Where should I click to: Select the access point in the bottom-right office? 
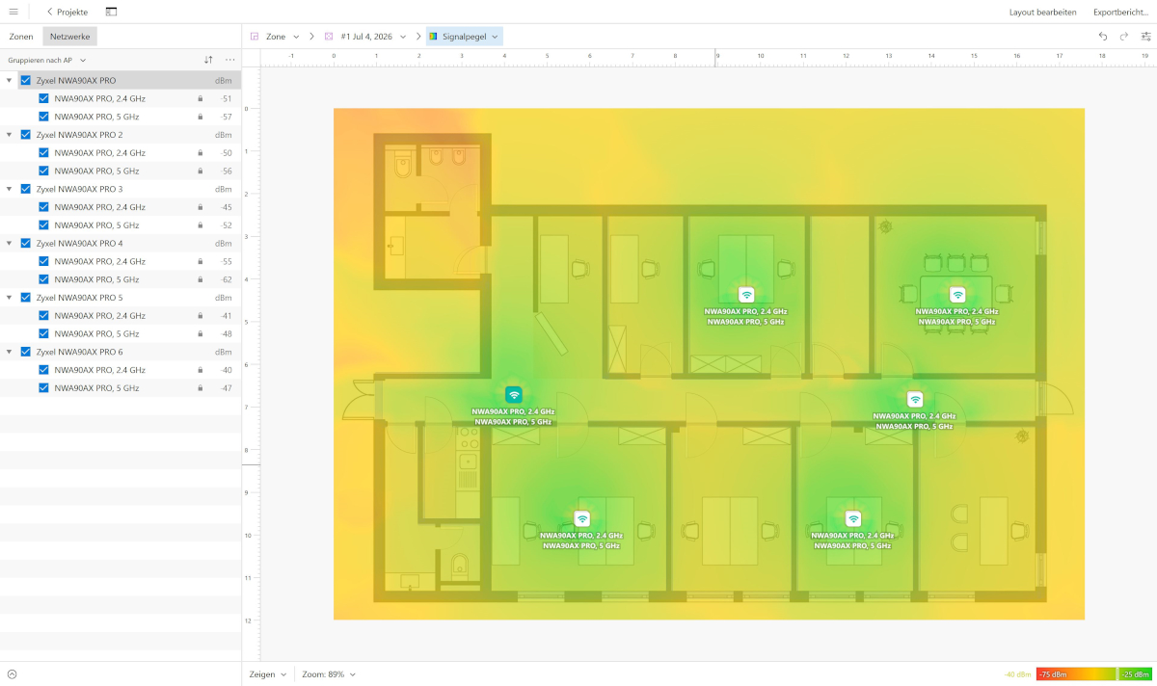(x=853, y=518)
